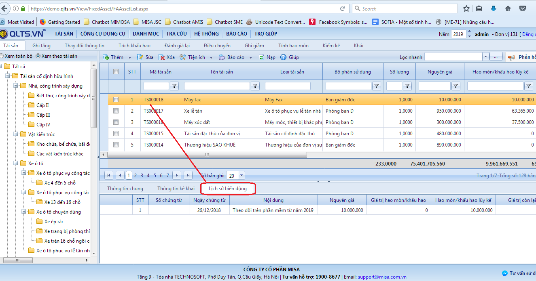The height and width of the screenshot is (281, 536).
Task: Go to page 2 of results
Action: [x=135, y=175]
